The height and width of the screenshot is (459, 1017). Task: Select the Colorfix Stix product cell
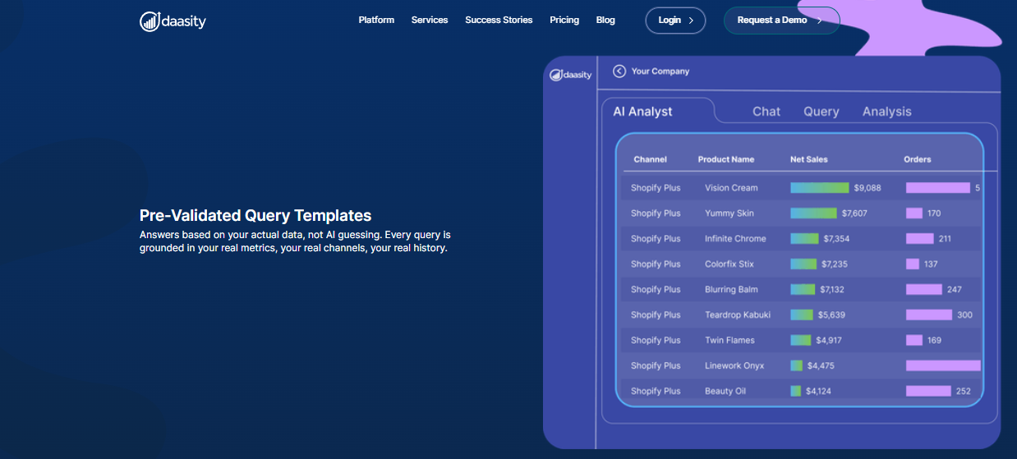pyautogui.click(x=730, y=264)
